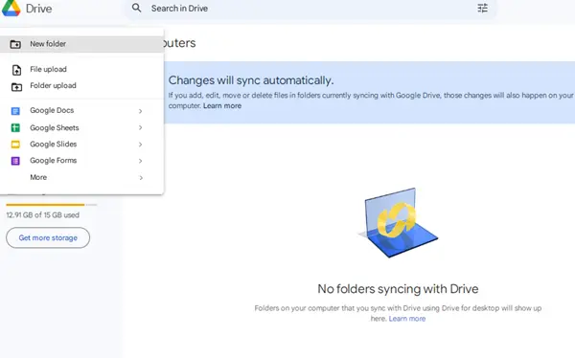Click the blue Google Docs icon

pos(15,111)
